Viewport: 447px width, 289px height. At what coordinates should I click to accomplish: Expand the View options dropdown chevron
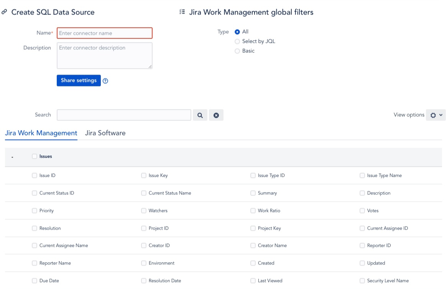pos(441,115)
